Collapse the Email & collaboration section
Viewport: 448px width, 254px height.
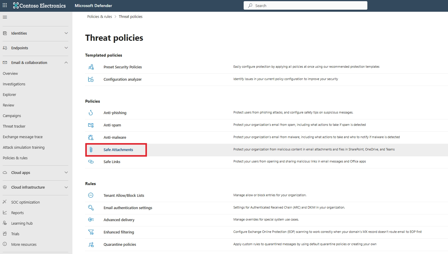[66, 62]
